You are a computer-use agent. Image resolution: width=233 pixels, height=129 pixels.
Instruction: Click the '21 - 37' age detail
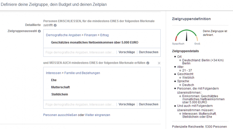(x=187, y=70)
